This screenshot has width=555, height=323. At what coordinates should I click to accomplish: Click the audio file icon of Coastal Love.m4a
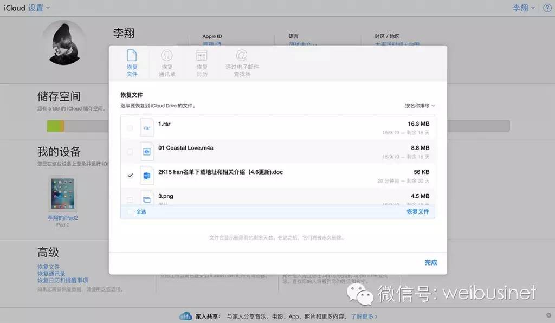(146, 151)
